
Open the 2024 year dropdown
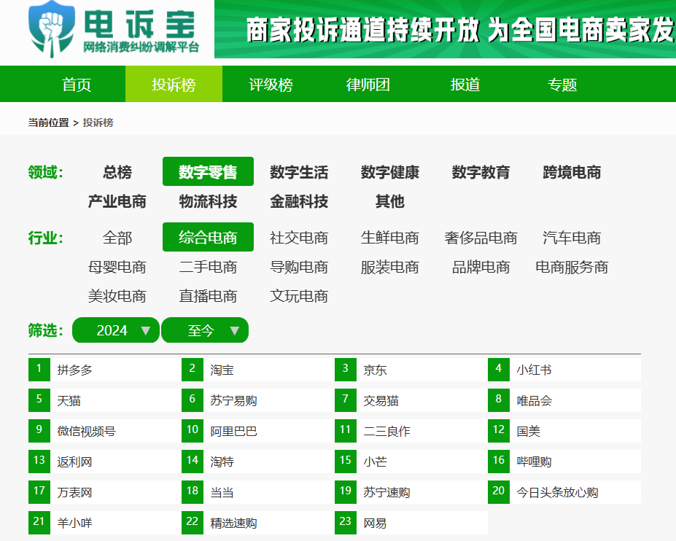116,330
